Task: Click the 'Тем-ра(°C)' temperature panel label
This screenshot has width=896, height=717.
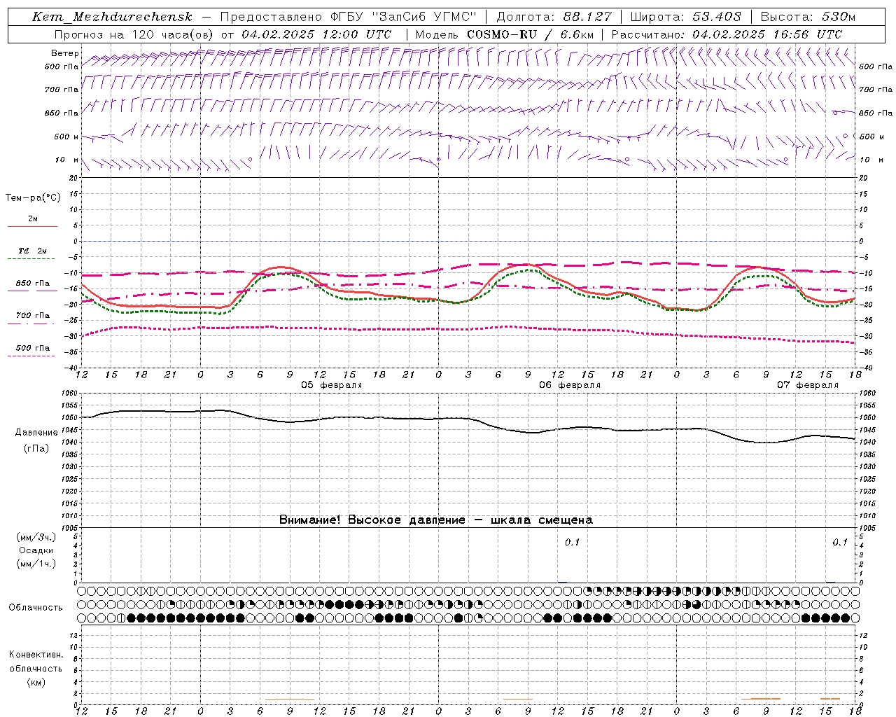Action: pyautogui.click(x=33, y=198)
